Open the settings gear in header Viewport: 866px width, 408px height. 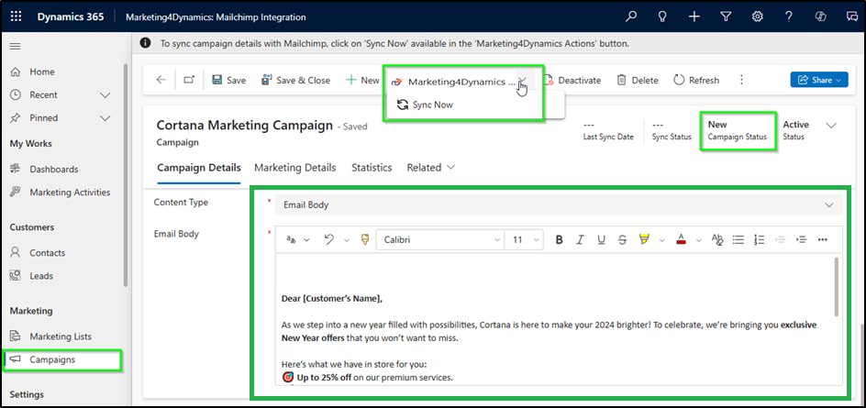[x=757, y=17]
